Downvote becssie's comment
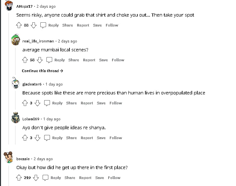Image resolution: width=236 pixels, height=186 pixels. (36, 178)
